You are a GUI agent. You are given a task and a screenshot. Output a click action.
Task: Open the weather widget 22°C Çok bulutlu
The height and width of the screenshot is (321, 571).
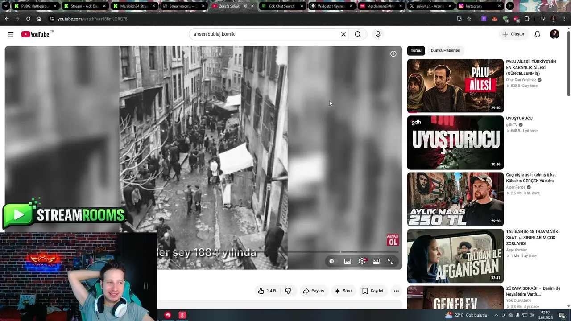pos(467,315)
